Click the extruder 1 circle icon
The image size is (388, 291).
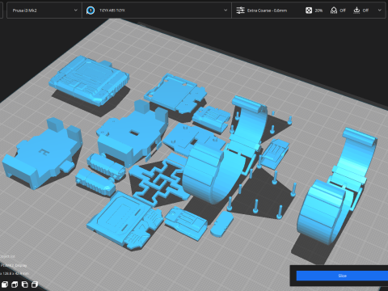[x=91, y=11]
